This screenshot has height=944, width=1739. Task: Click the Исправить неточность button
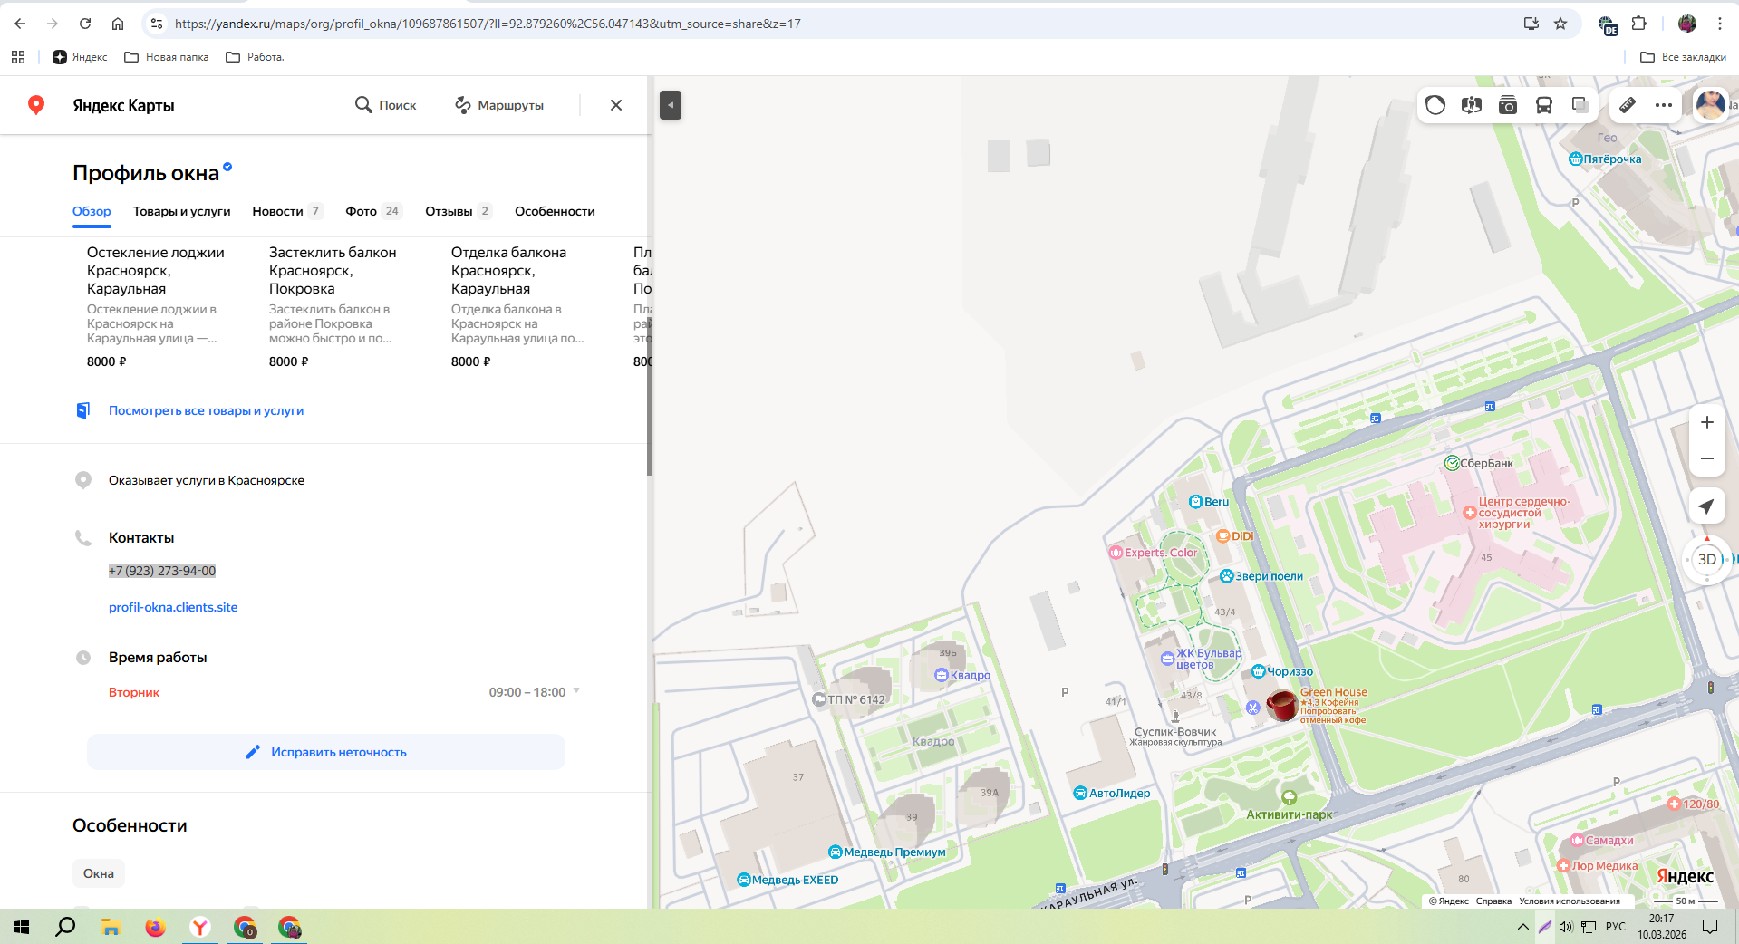(x=326, y=752)
